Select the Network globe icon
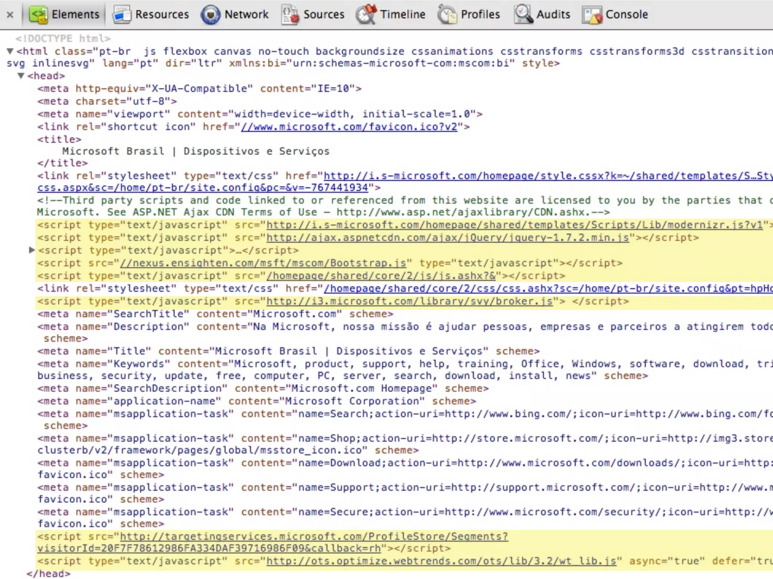The width and height of the screenshot is (773, 579). coord(211,15)
